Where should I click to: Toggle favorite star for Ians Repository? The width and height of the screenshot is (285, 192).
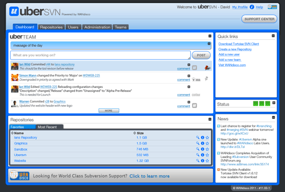tap(207, 138)
